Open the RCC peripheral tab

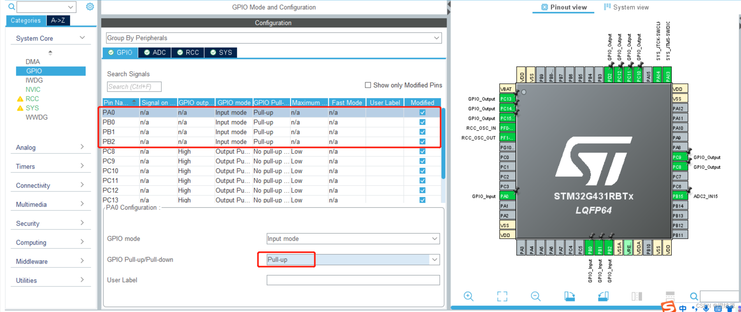pos(188,53)
